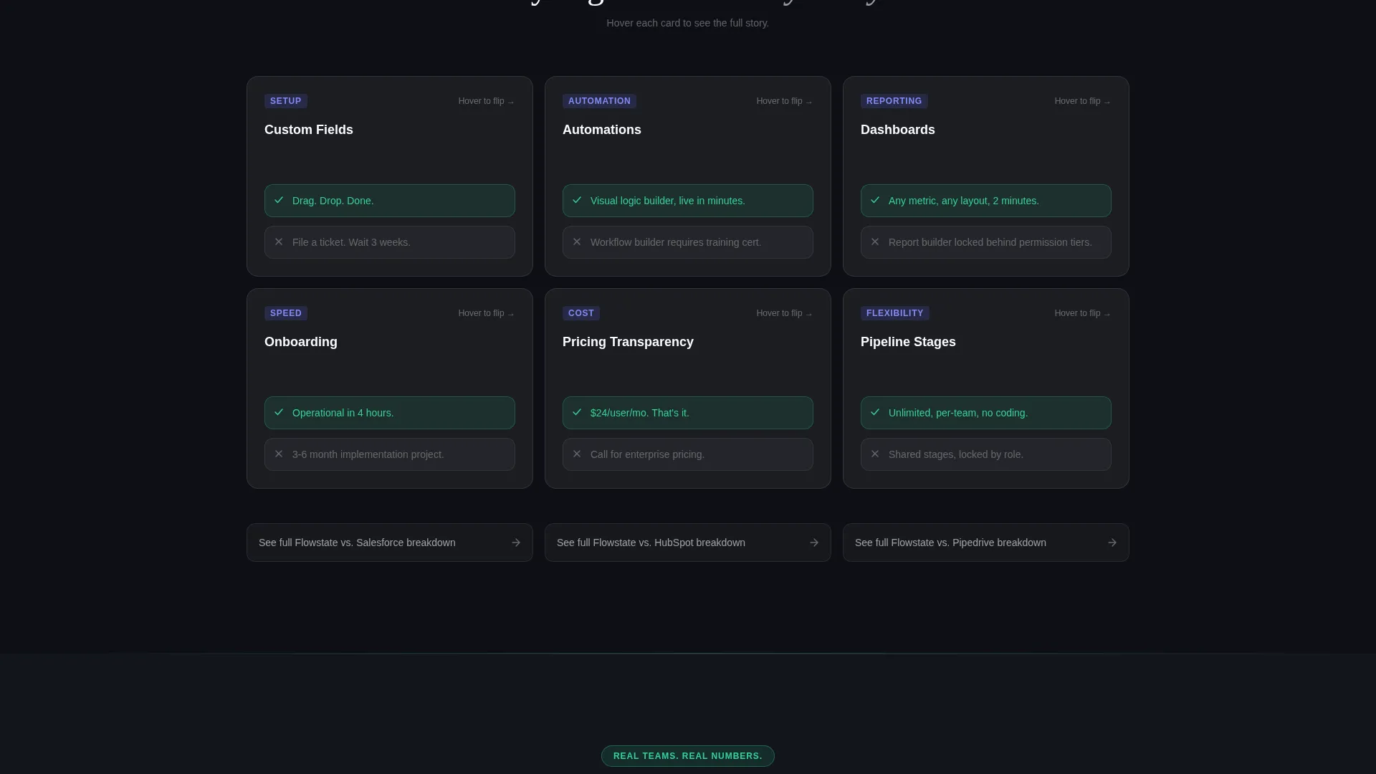Click the AUTOMATION tag badge
Screen dimensions: 1376x774
(599, 101)
